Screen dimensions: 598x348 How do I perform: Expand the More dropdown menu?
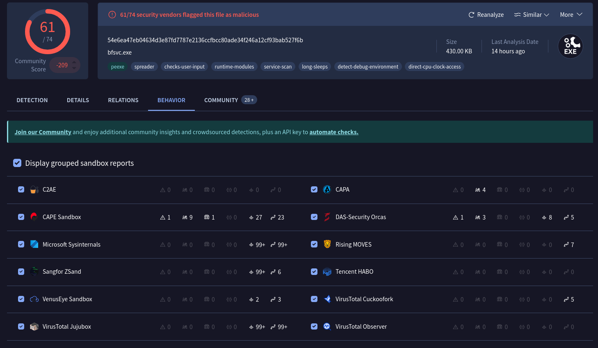pos(571,15)
